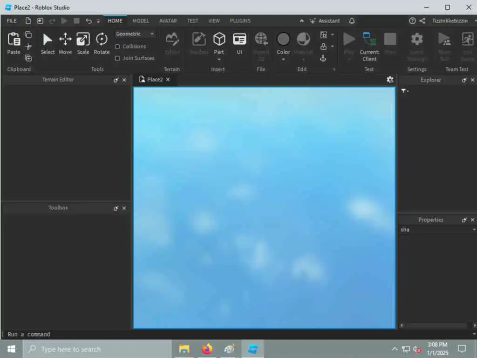Activate the Scale tool
This screenshot has width=477, height=358.
pyautogui.click(x=83, y=43)
